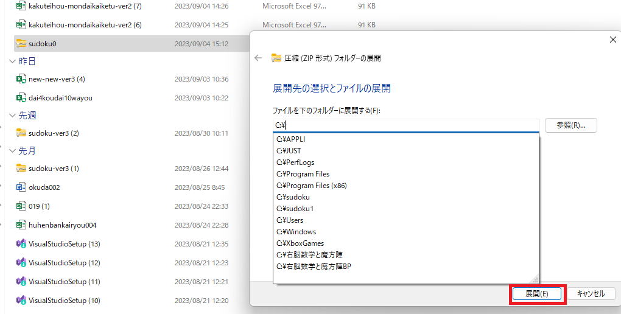Choose C:¥Program Files (x86) suggestion
The height and width of the screenshot is (314, 621).
point(406,186)
